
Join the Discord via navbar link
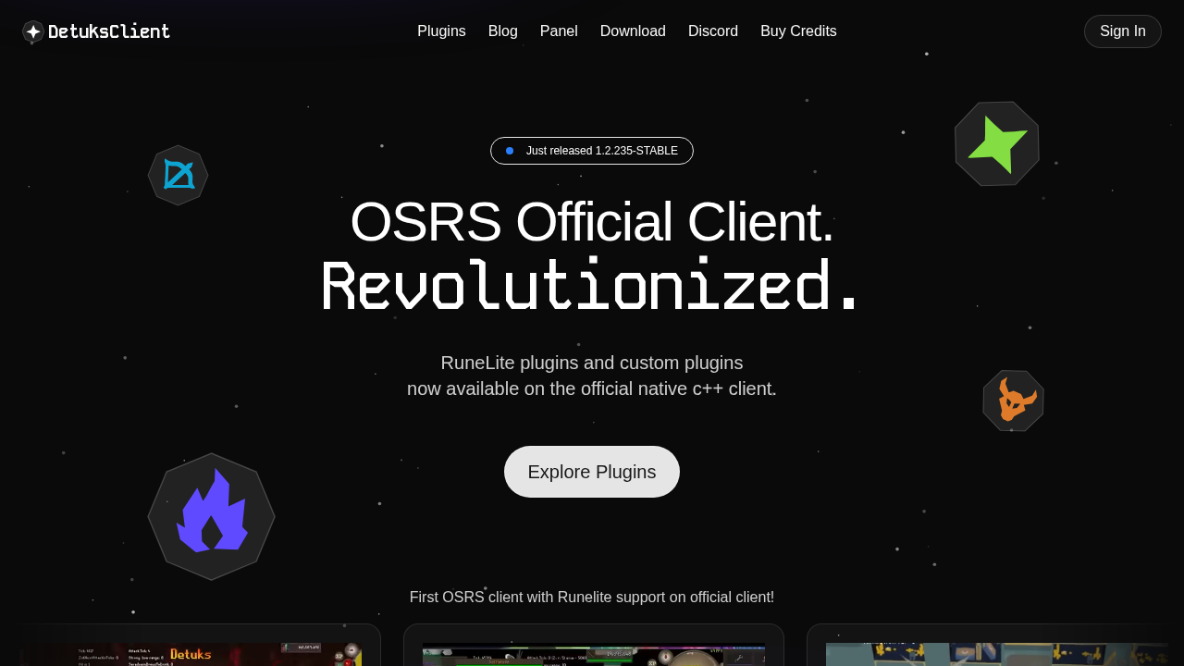pyautogui.click(x=713, y=31)
